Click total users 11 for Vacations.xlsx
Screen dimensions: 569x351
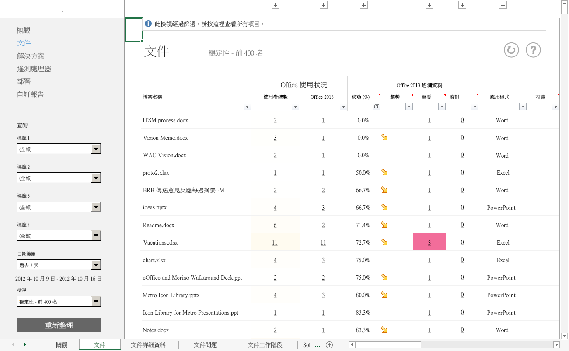coord(275,243)
